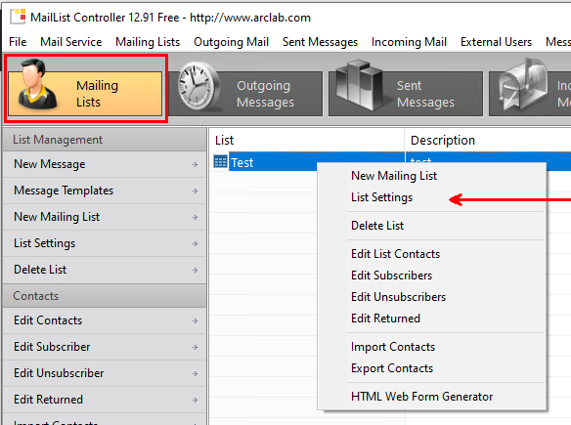Screen dimensions: 571x425
Task: Click the arrow beside sidebar New Mailing List
Action: 196,218
